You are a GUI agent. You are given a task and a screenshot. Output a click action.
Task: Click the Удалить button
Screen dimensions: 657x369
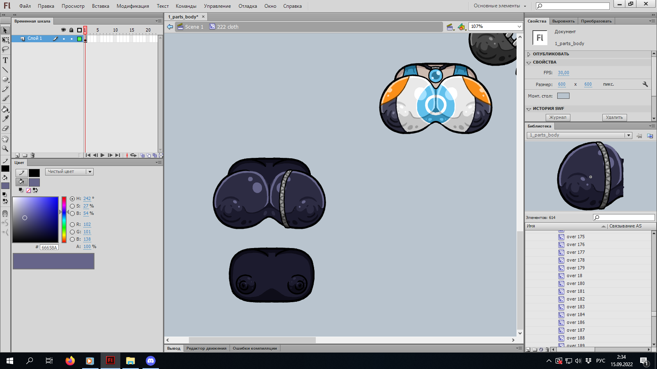coord(614,117)
